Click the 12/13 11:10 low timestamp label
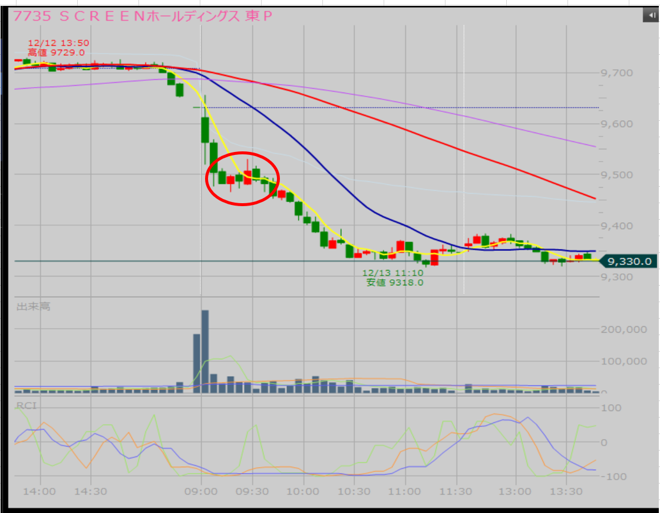The height and width of the screenshot is (513, 660). 392,273
